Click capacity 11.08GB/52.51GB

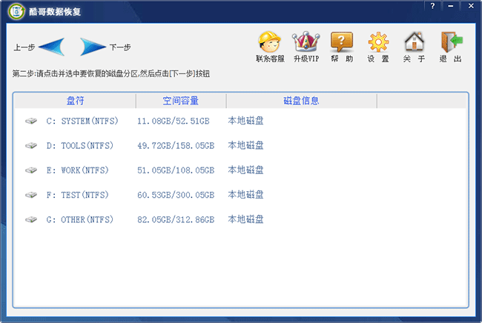click(174, 121)
